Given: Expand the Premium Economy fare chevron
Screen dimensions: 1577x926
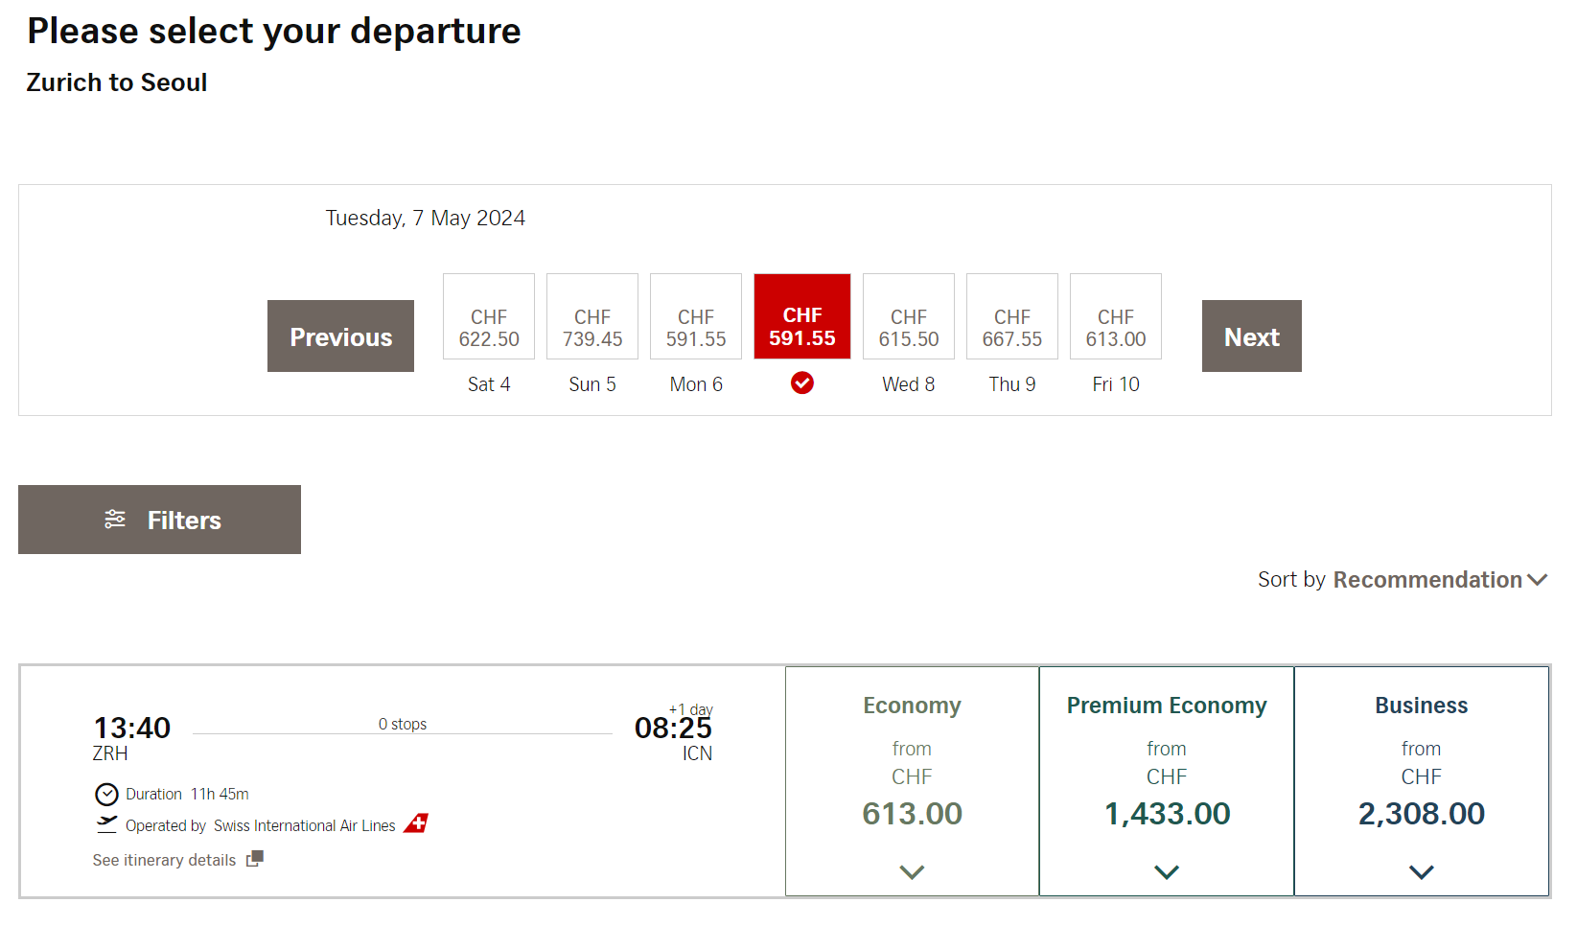Looking at the screenshot, I should point(1167,872).
